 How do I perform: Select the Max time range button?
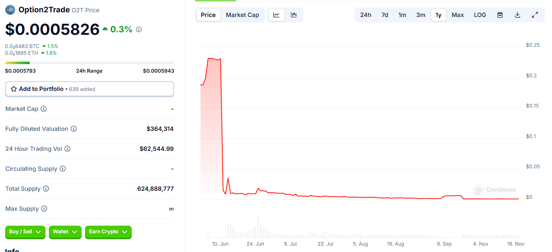[x=458, y=15]
